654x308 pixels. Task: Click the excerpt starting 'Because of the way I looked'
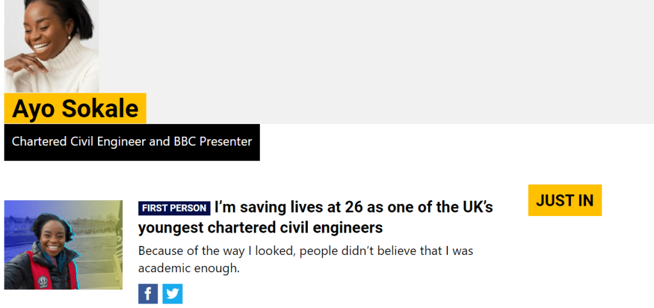pos(305,251)
